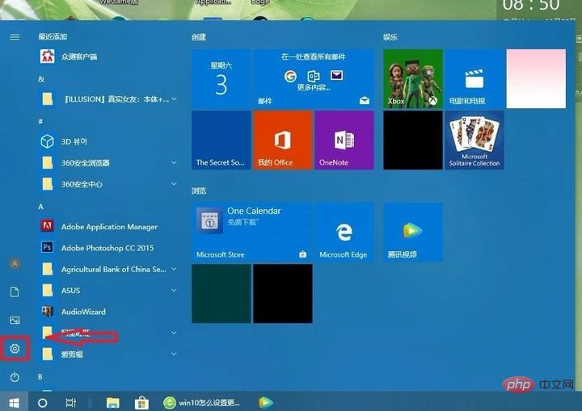Click the 最近添加 header
The image size is (582, 411).
53,36
